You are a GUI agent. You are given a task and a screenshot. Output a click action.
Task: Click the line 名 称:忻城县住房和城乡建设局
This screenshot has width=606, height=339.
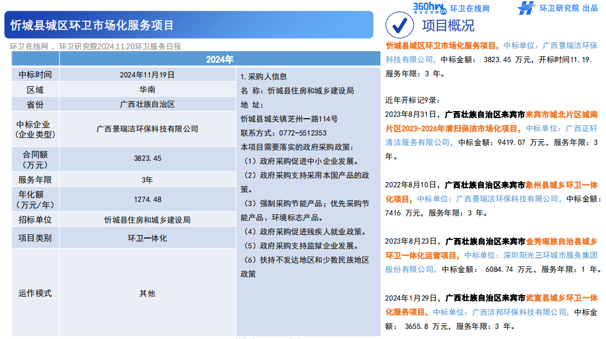click(x=297, y=90)
